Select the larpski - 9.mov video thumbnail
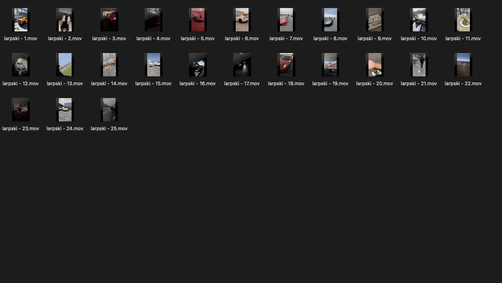502x283 pixels. [x=374, y=20]
